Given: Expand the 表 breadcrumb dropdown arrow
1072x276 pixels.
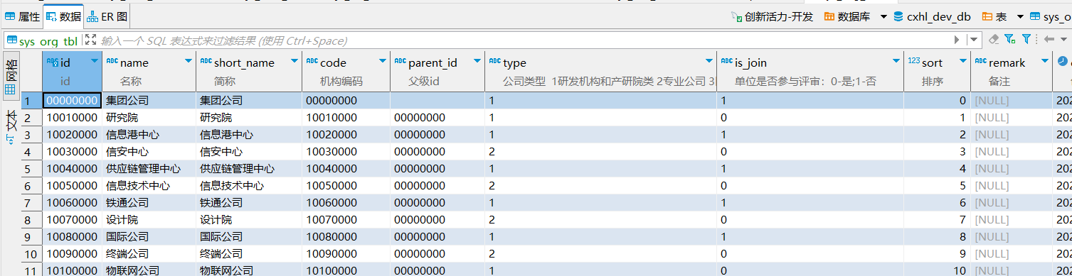Looking at the screenshot, I should pyautogui.click(x=1019, y=16).
